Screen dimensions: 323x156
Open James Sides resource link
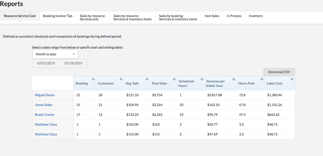tap(44, 105)
